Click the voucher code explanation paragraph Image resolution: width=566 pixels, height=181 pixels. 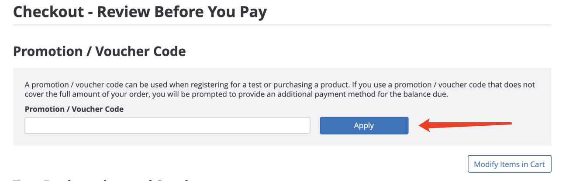tap(280, 89)
